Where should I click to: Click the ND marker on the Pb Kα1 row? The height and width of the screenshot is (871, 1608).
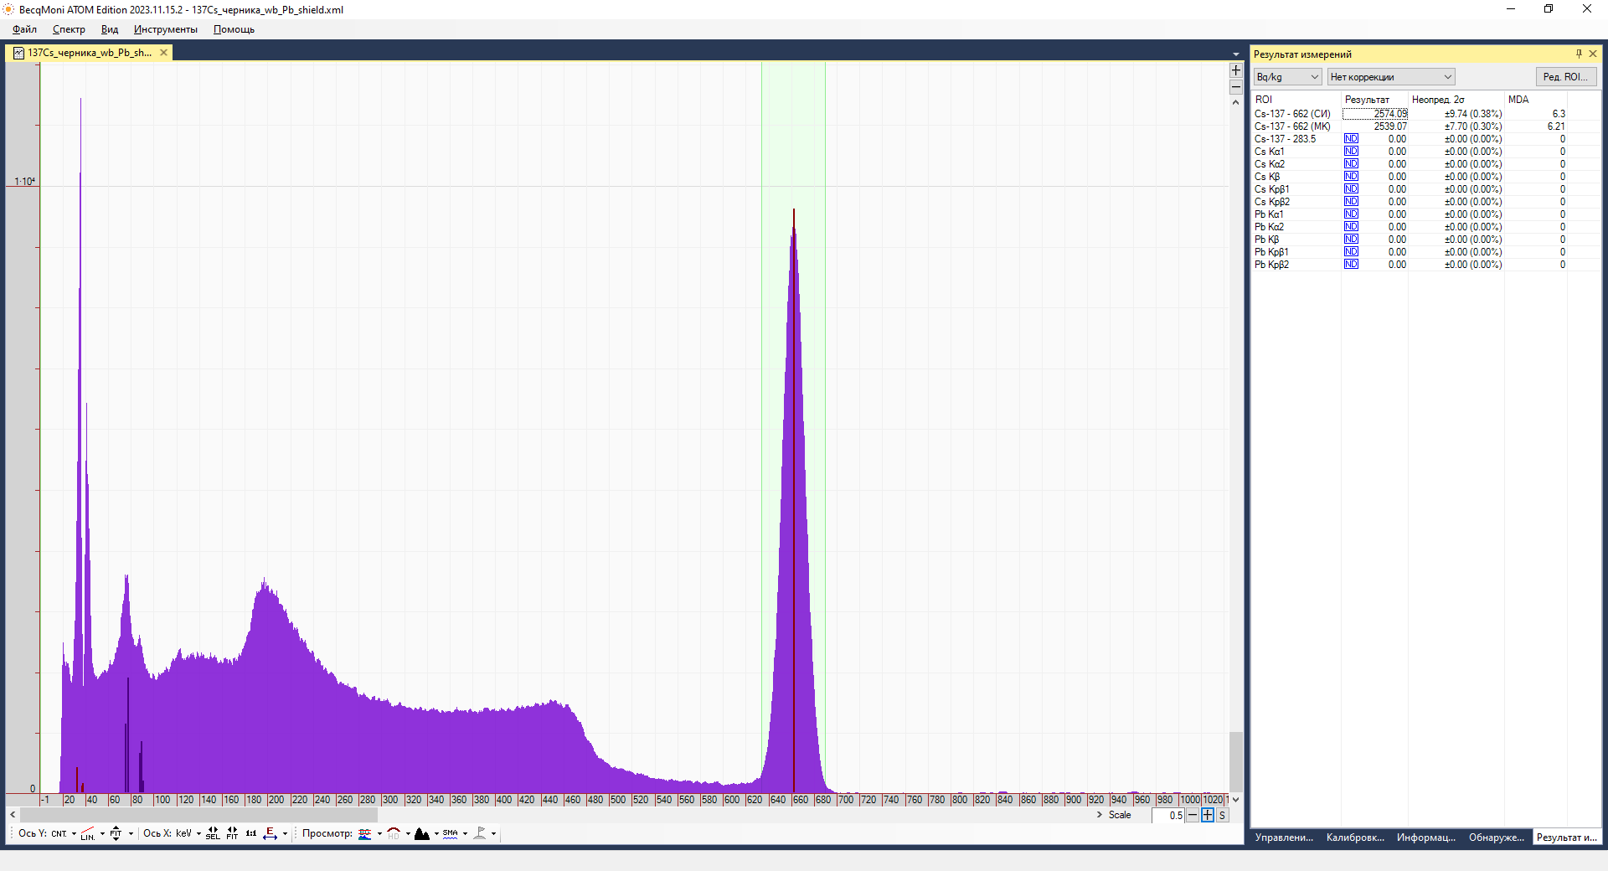pyautogui.click(x=1351, y=214)
